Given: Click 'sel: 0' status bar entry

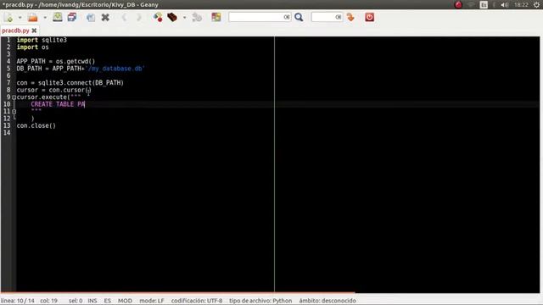Looking at the screenshot, I should (x=76, y=301).
